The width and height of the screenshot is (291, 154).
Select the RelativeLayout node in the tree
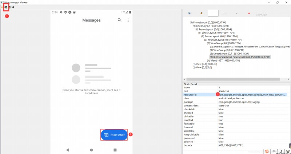(223, 40)
